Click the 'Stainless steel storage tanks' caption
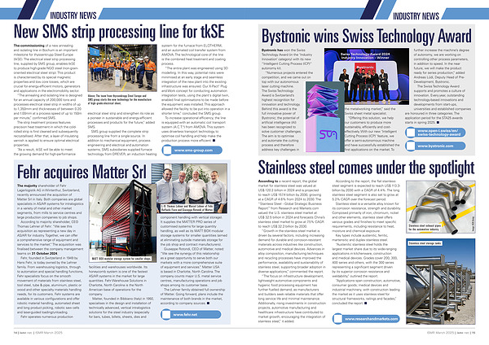Viewport: 489px width, 345px height. (425, 243)
